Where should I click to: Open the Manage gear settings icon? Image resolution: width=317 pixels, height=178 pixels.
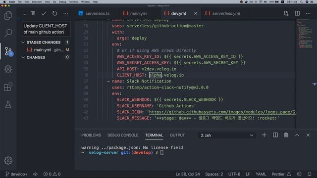(8, 161)
